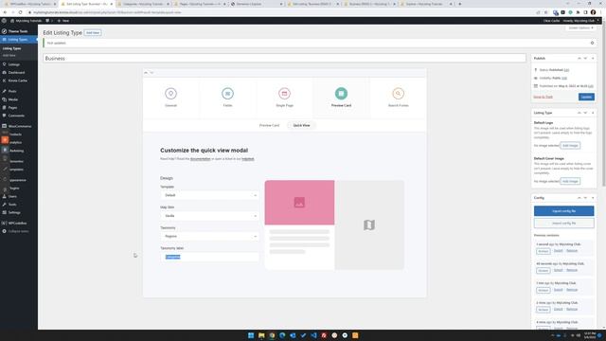
Task: Click the Taxonomy label text field
Action: [x=209, y=257]
